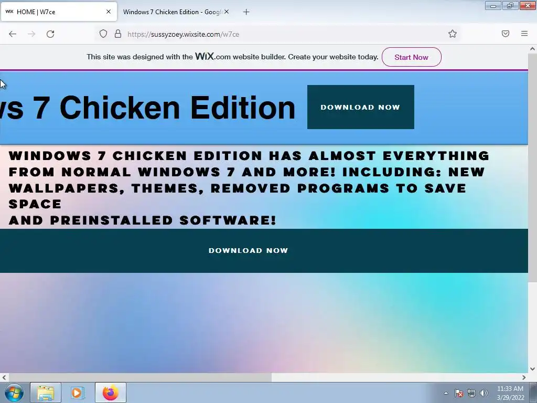Click the horizontal scrollbar right arrow
537x403 pixels.
pyautogui.click(x=524, y=377)
